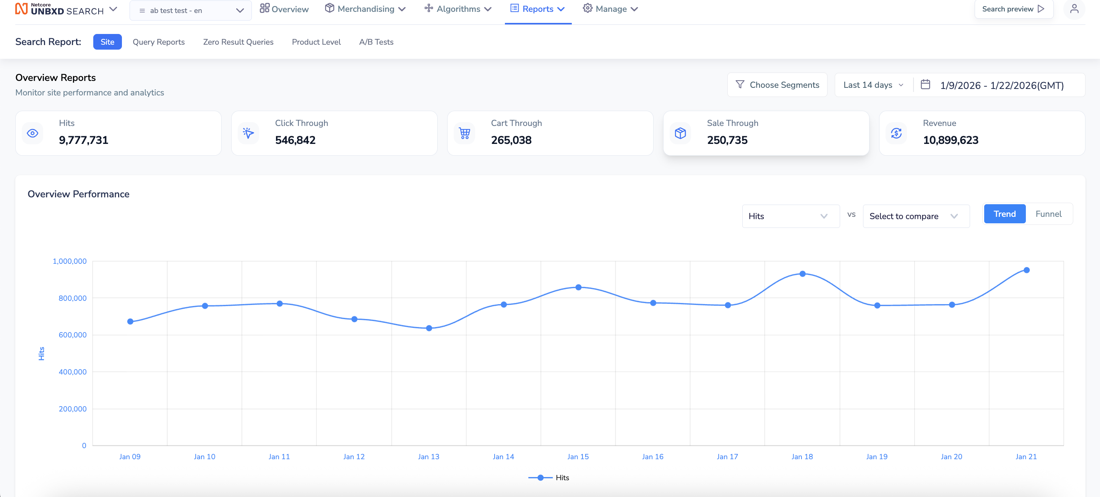This screenshot has height=497, width=1100.
Task: Open the Merchandising menu
Action: pos(365,9)
